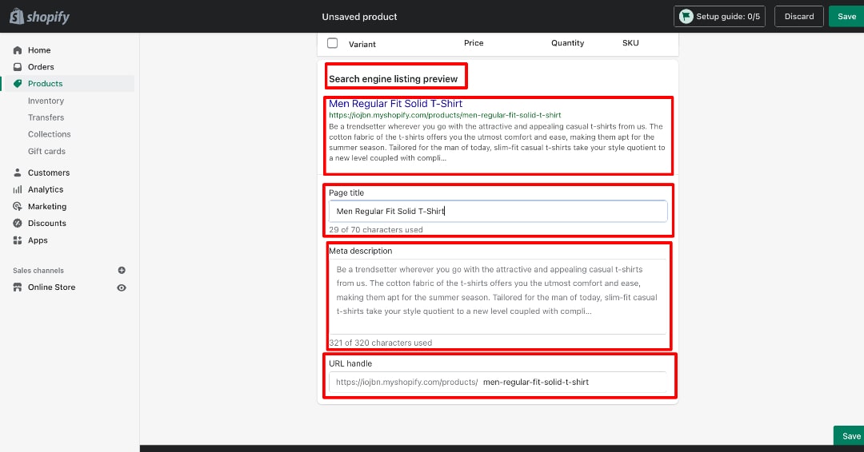Screen dimensions: 864x452
Task: Click preview title Men Regular Fit Solid T-Shirt
Action: pos(395,103)
